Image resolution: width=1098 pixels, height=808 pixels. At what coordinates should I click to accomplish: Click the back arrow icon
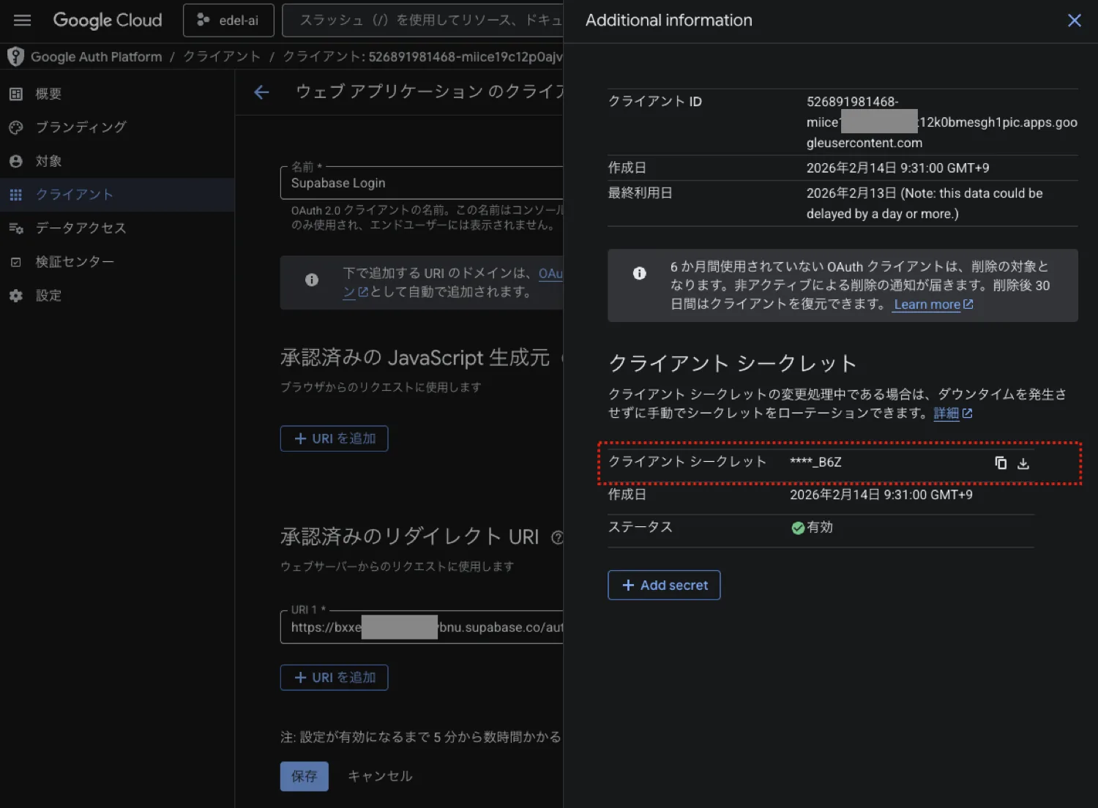pyautogui.click(x=261, y=92)
